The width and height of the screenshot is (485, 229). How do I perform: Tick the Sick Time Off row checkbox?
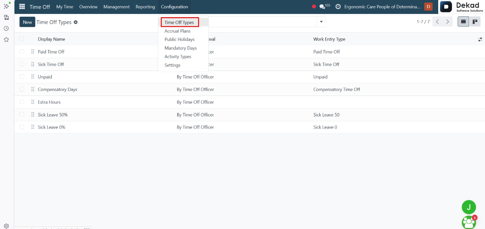click(22, 64)
